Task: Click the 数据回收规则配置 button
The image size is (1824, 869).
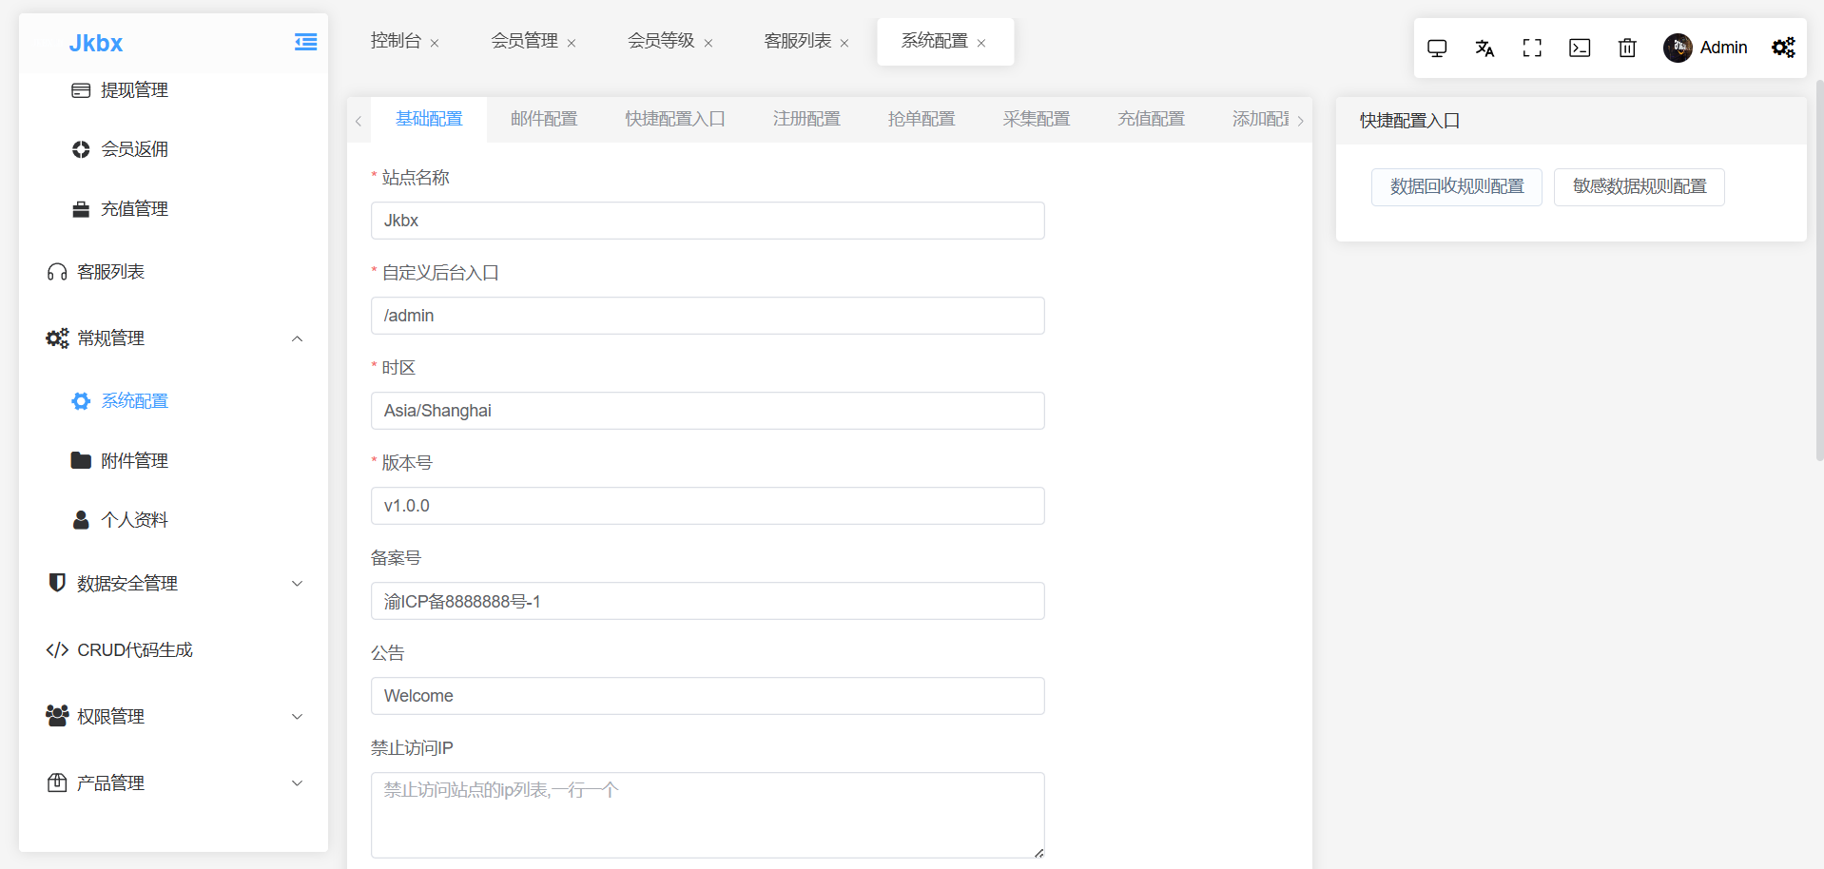Action: pos(1456,186)
